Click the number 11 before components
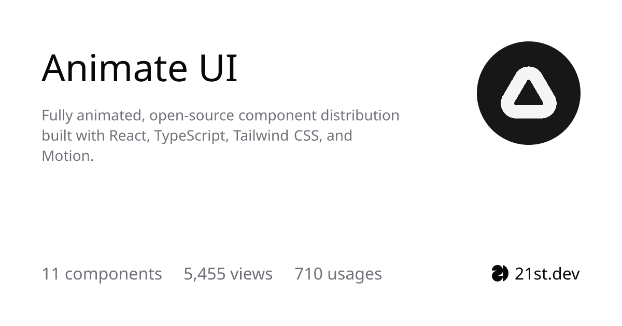Screen dimensions: 622x326 coord(50,274)
